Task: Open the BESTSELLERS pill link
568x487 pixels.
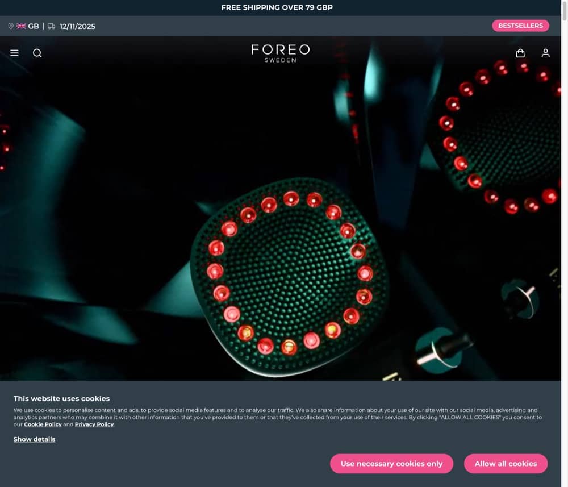Action: [x=520, y=26]
